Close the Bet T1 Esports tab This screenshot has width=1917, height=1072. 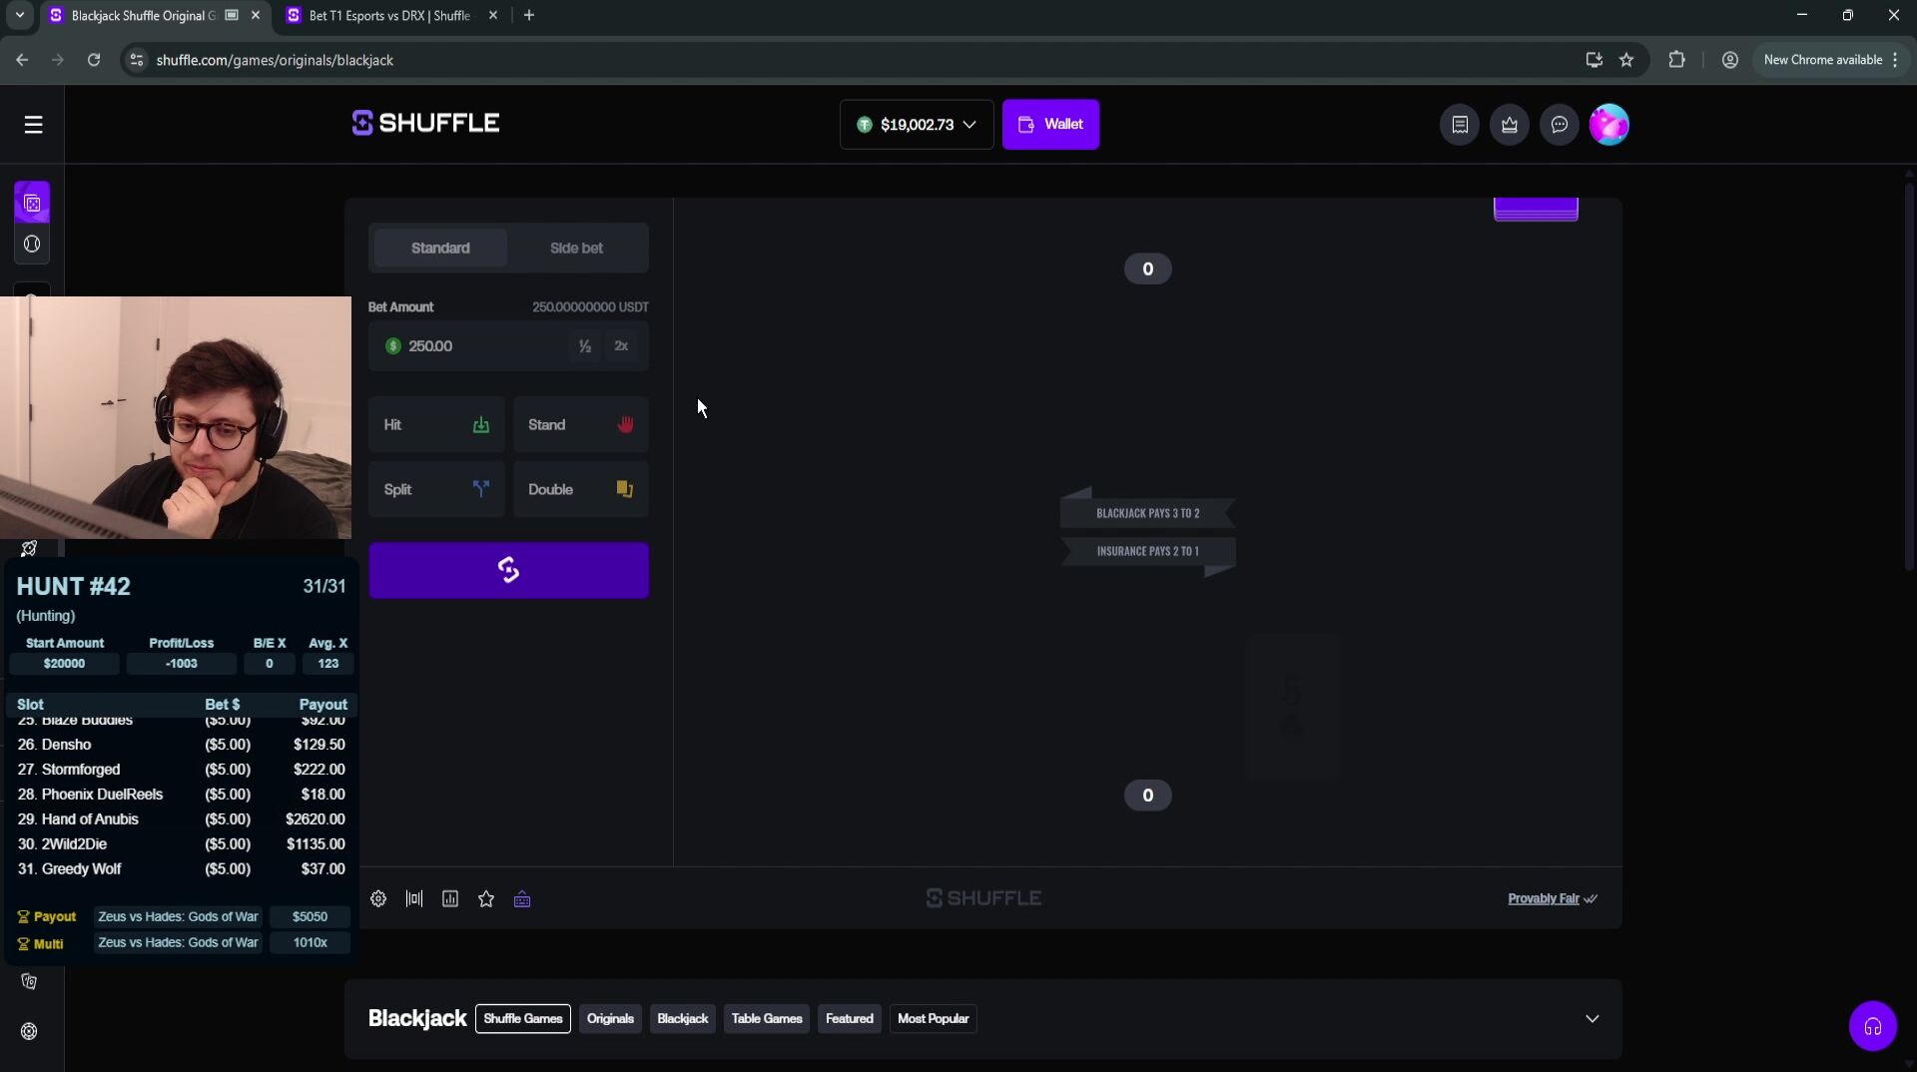[492, 15]
